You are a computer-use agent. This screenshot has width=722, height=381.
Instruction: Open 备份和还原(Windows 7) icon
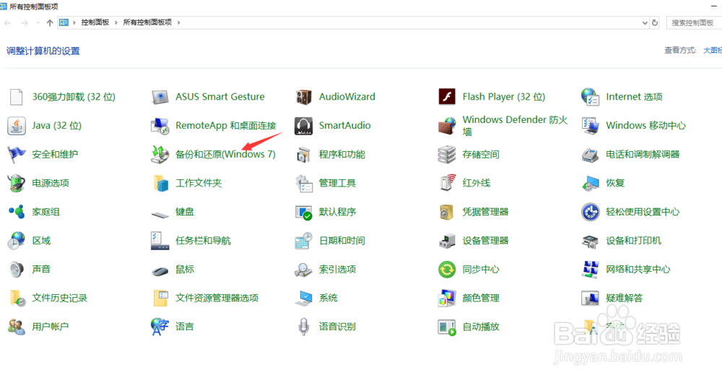coord(160,155)
